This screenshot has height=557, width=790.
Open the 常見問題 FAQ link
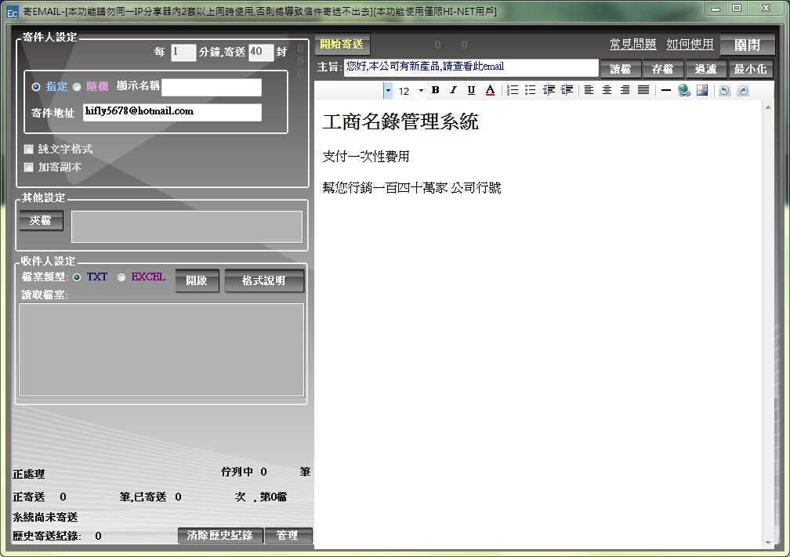pyautogui.click(x=632, y=45)
